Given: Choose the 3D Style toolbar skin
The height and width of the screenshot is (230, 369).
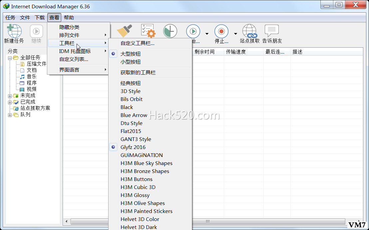Looking at the screenshot, I should pyautogui.click(x=130, y=91).
